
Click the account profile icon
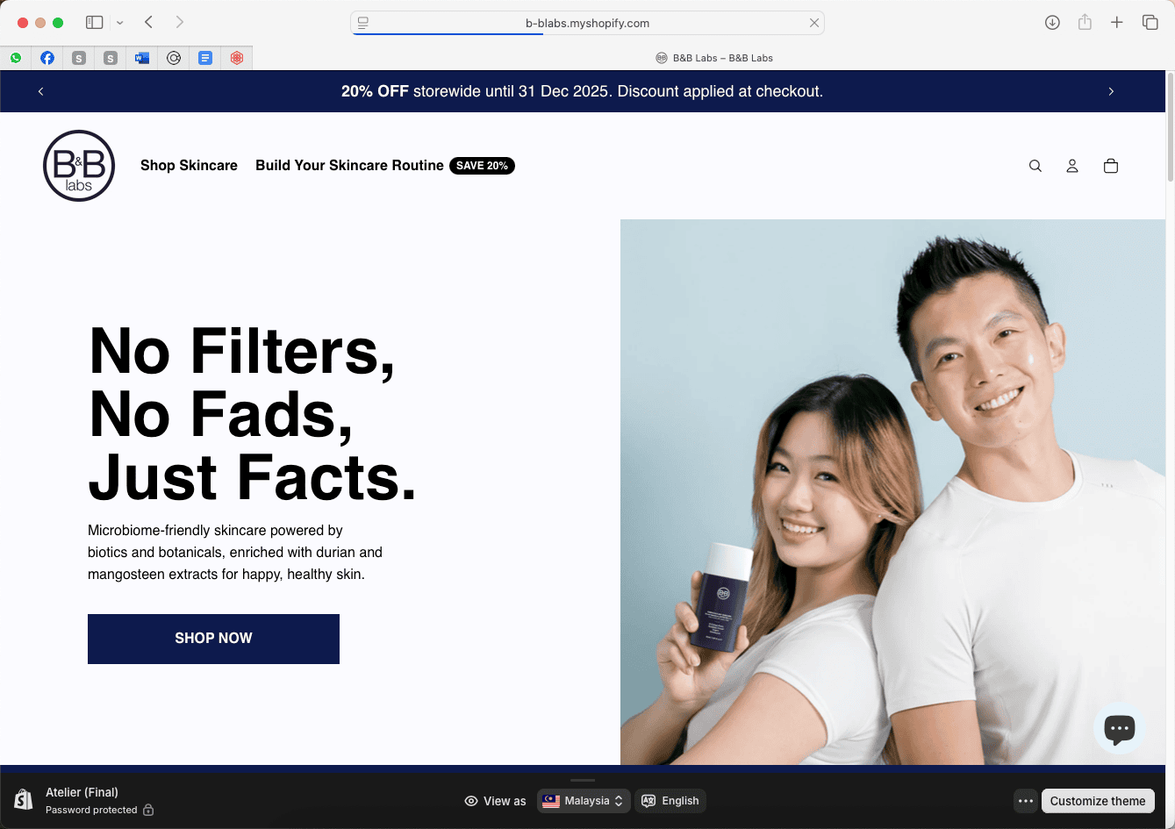point(1072,166)
